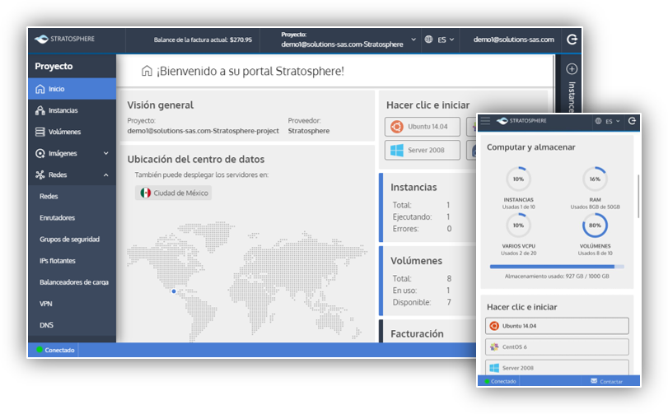Launch Server 2008 in mobile view
Screen dimensions: 668x414
[557, 367]
